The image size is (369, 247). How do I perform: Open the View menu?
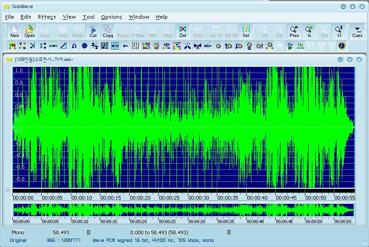click(69, 17)
